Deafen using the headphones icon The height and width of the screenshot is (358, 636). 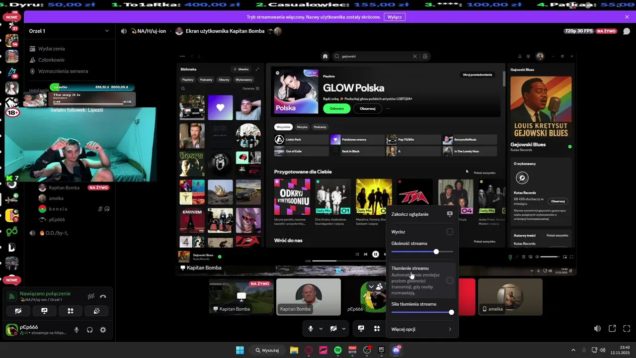click(90, 330)
